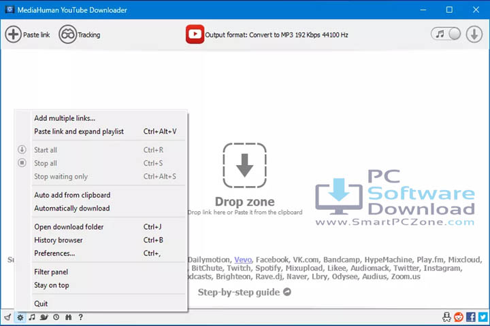490x326 pixels.
Task: Click the Drop zone dashed arrow box
Action: (245, 165)
